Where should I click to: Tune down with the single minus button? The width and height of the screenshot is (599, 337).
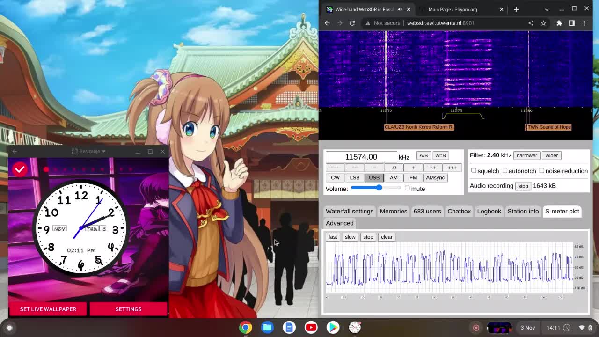pos(374,168)
